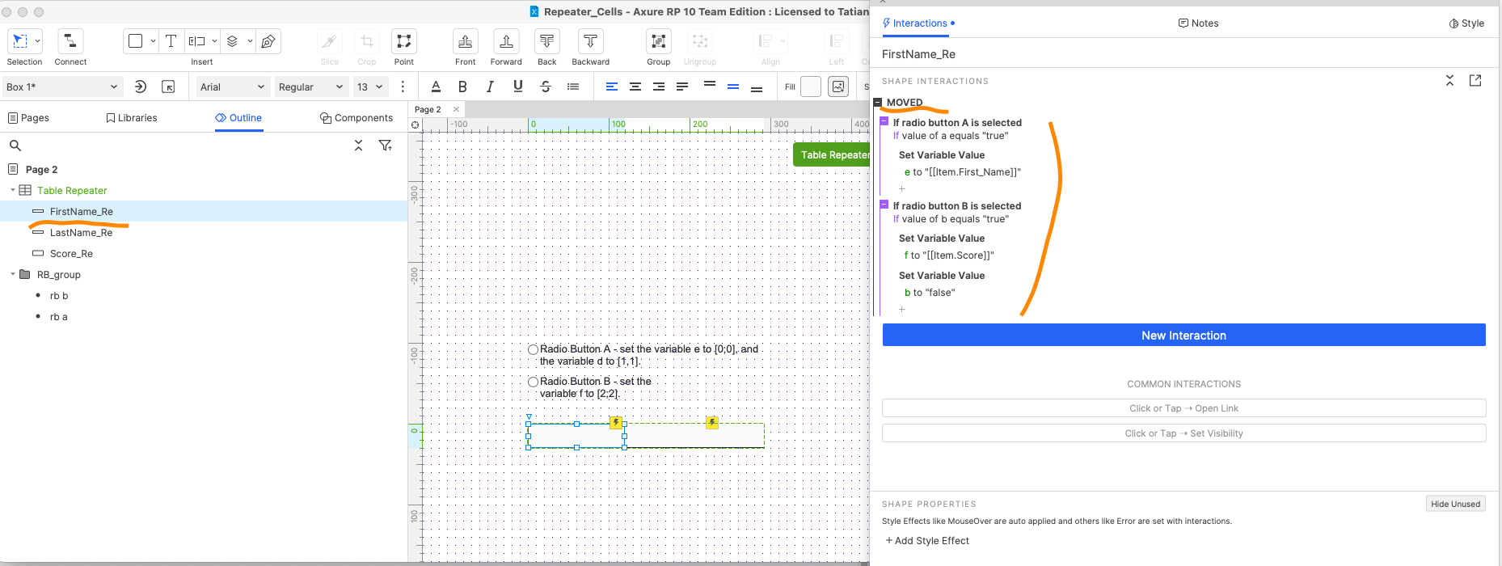Click the Point tool icon
Viewport: 1502px width, 566px height.
(403, 41)
